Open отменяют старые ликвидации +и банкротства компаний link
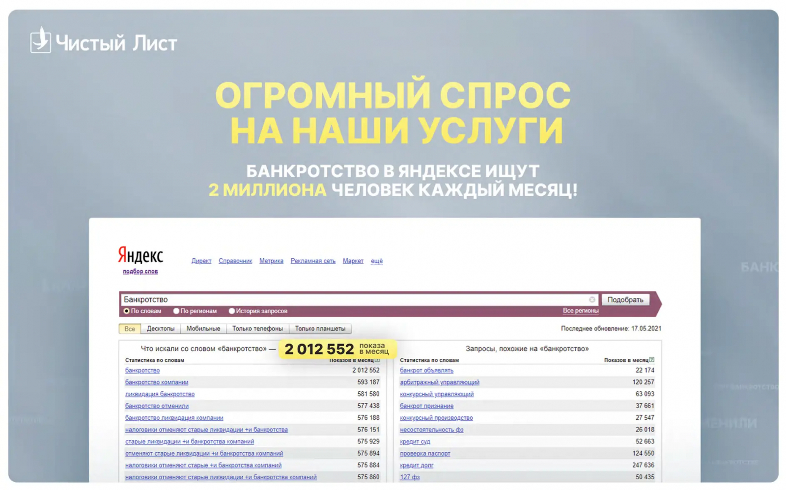 tap(204, 453)
